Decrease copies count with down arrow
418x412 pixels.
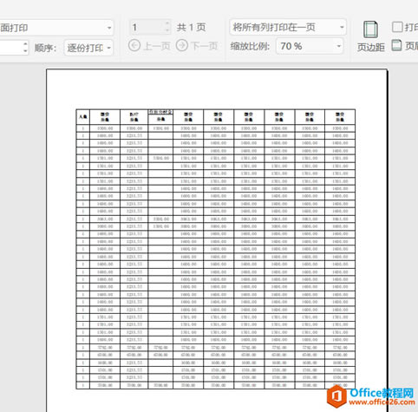[25, 51]
